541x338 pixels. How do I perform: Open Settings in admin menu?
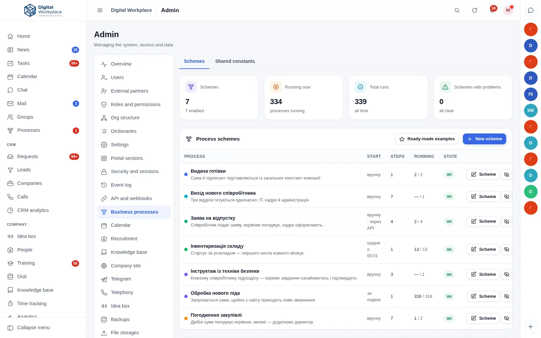pos(134,145)
